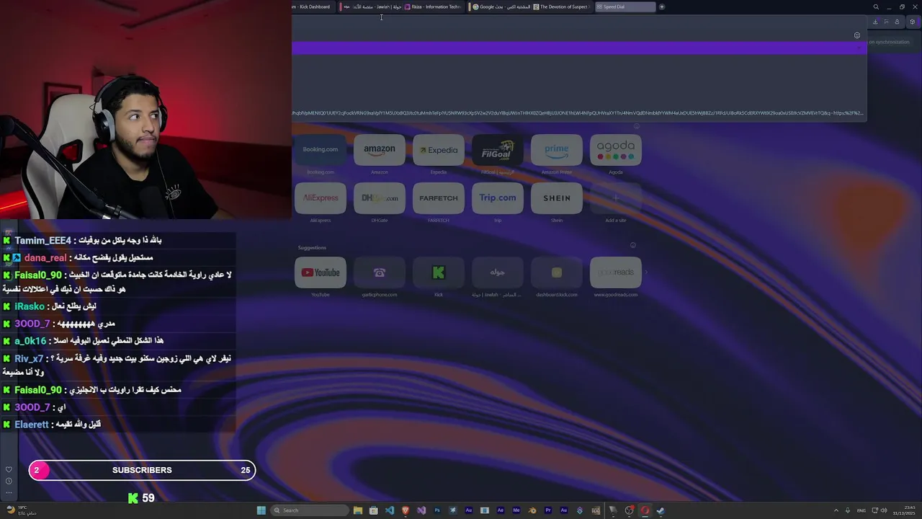This screenshot has width=922, height=519.
Task: Open the browser downloads icon
Action: (875, 22)
